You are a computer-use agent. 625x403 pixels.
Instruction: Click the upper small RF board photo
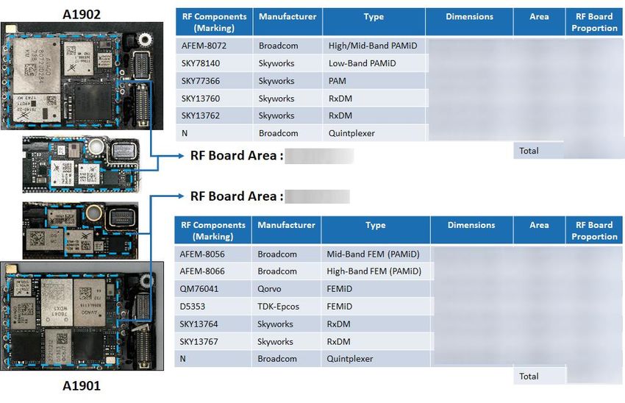coord(82,165)
